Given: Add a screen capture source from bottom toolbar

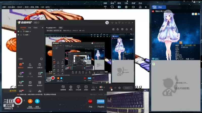Looking at the screenshot, I should point(63,88).
